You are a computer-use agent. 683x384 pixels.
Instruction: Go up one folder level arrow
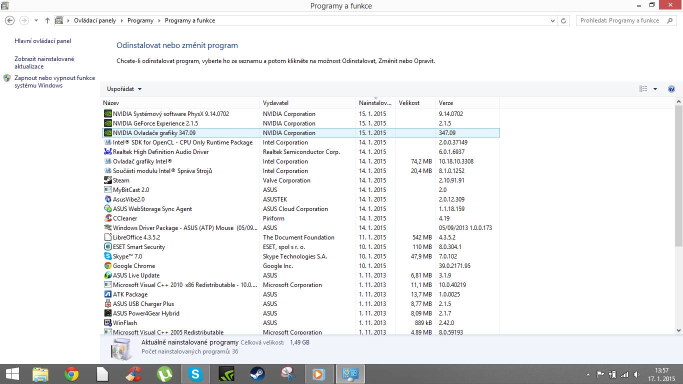[x=47, y=20]
